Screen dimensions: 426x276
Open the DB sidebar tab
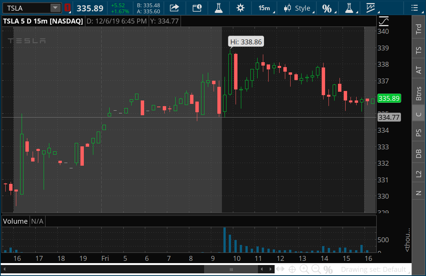pos(419,153)
